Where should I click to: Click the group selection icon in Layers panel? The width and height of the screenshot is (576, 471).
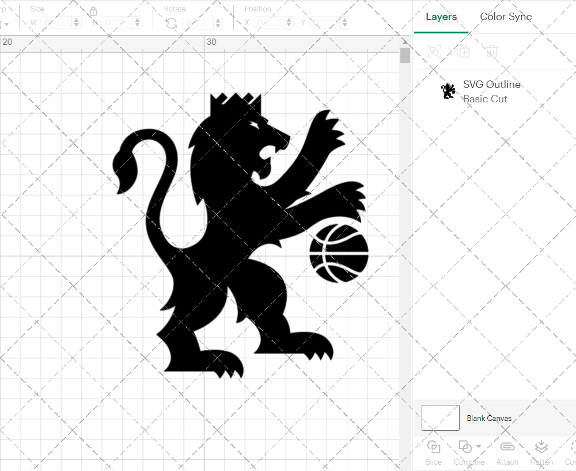434,51
